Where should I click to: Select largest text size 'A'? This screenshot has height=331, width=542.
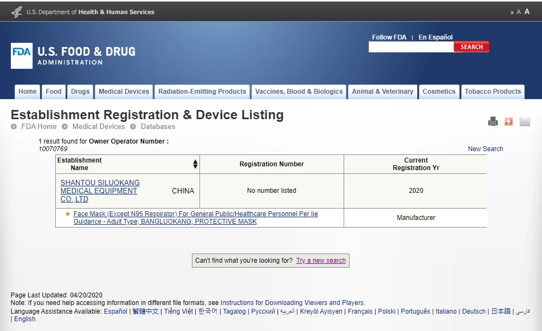527,11
